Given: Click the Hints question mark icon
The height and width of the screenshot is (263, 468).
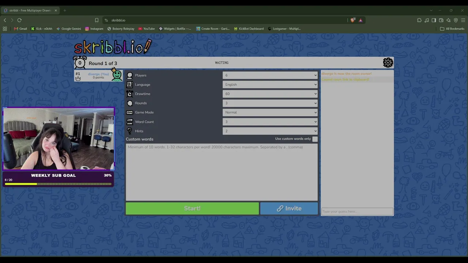Looking at the screenshot, I should (129, 131).
